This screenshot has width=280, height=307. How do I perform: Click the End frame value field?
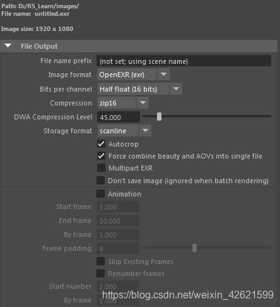118,220
